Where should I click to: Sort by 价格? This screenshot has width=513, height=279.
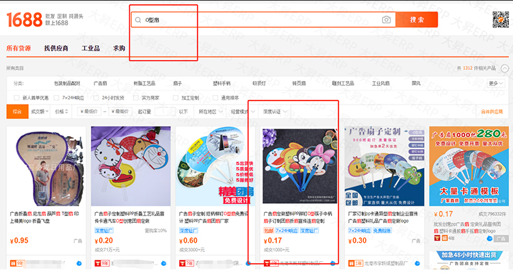tap(62, 111)
